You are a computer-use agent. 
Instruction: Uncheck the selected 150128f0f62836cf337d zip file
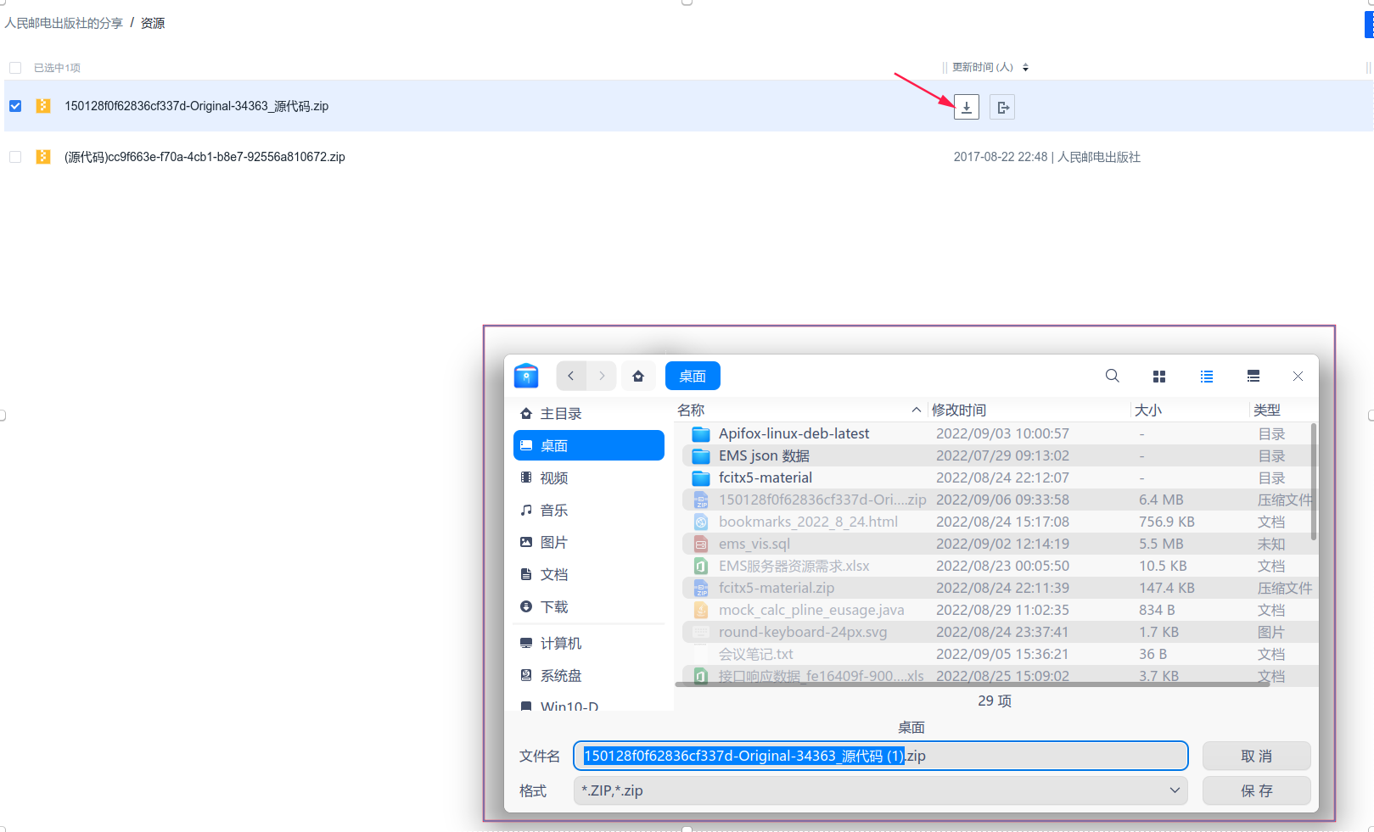tap(15, 106)
